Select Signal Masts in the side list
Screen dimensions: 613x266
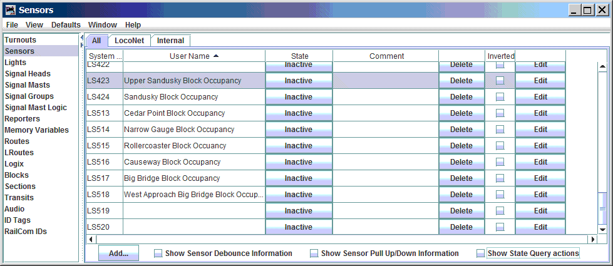27,85
